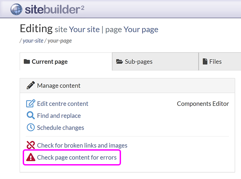
Task: Click Schedule changes link
Action: tap(60, 128)
